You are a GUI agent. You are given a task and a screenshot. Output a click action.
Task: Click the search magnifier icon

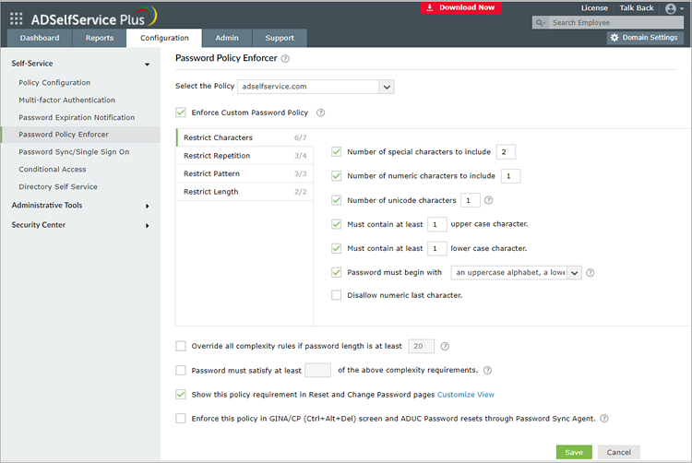click(x=539, y=22)
